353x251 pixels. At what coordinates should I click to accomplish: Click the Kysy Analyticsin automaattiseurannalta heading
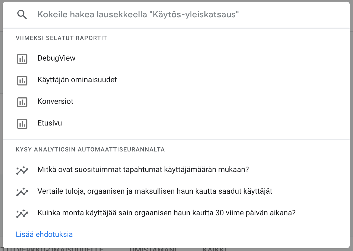(x=90, y=149)
